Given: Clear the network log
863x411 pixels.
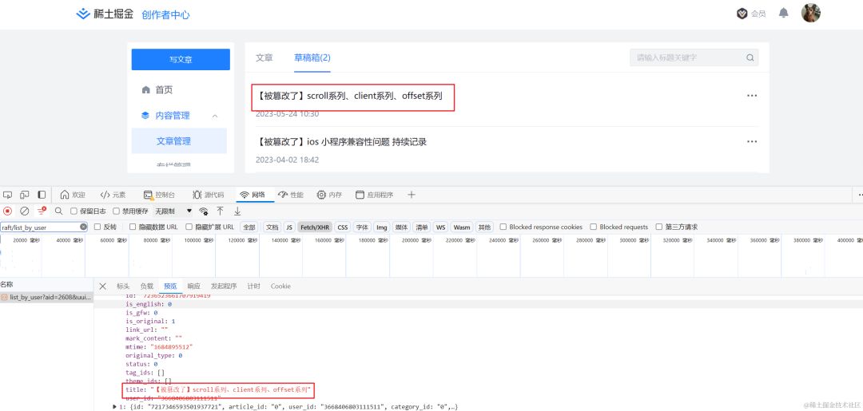Looking at the screenshot, I should (x=25, y=211).
